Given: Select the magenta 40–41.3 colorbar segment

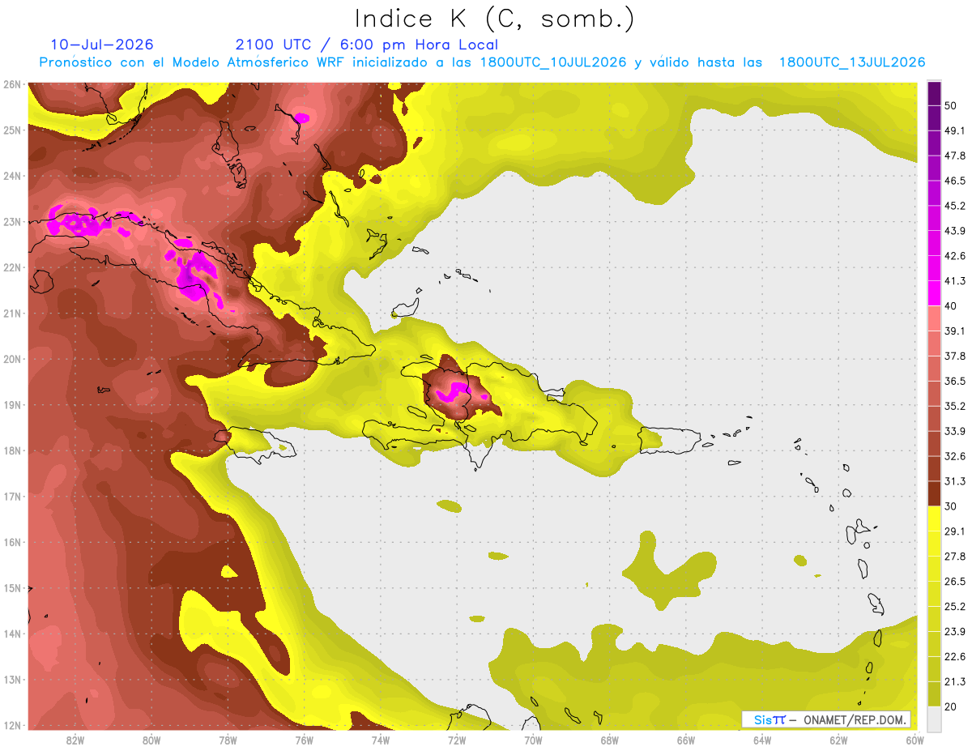Looking at the screenshot, I should (x=934, y=293).
